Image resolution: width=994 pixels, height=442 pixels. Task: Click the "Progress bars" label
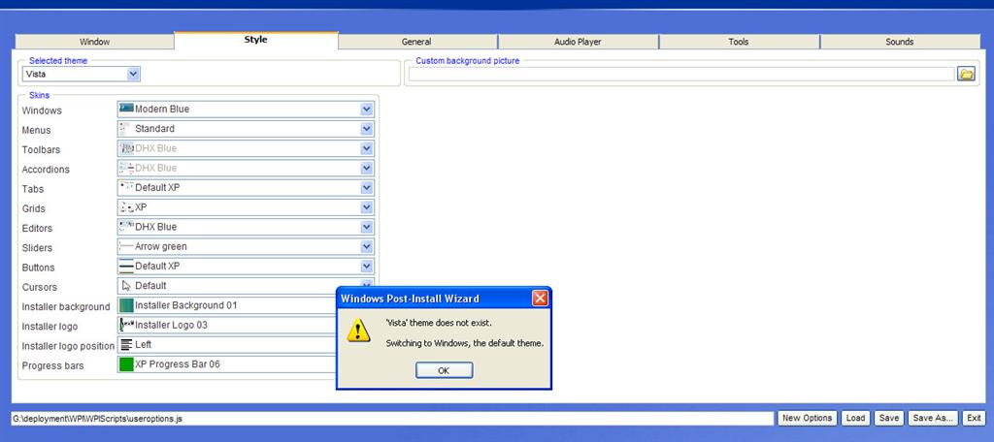point(52,365)
